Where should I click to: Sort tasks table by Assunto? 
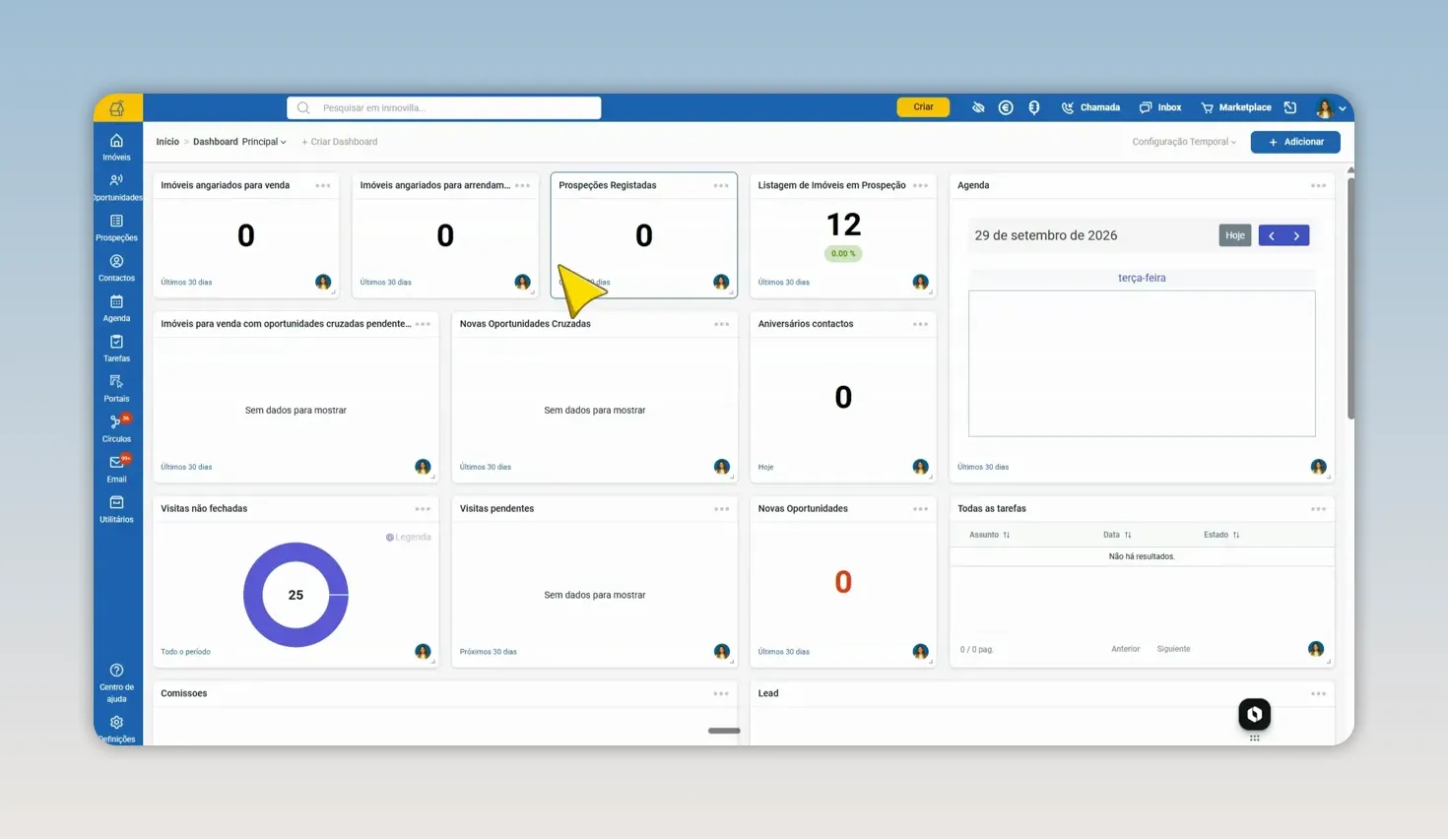989,535
